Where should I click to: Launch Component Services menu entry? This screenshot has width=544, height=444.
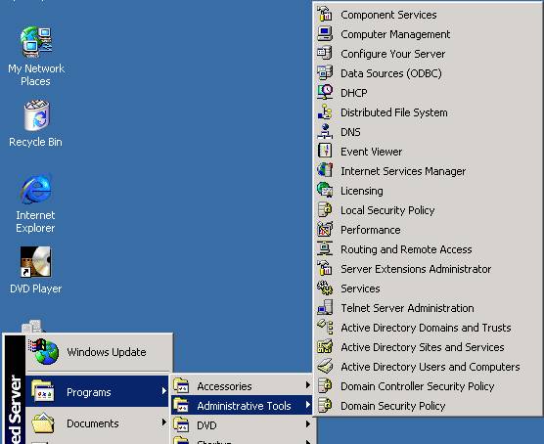(x=428, y=15)
